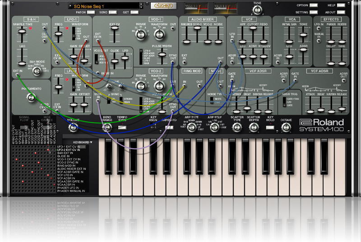
Task: Click the left VU meter display
Action: (x=196, y=9)
